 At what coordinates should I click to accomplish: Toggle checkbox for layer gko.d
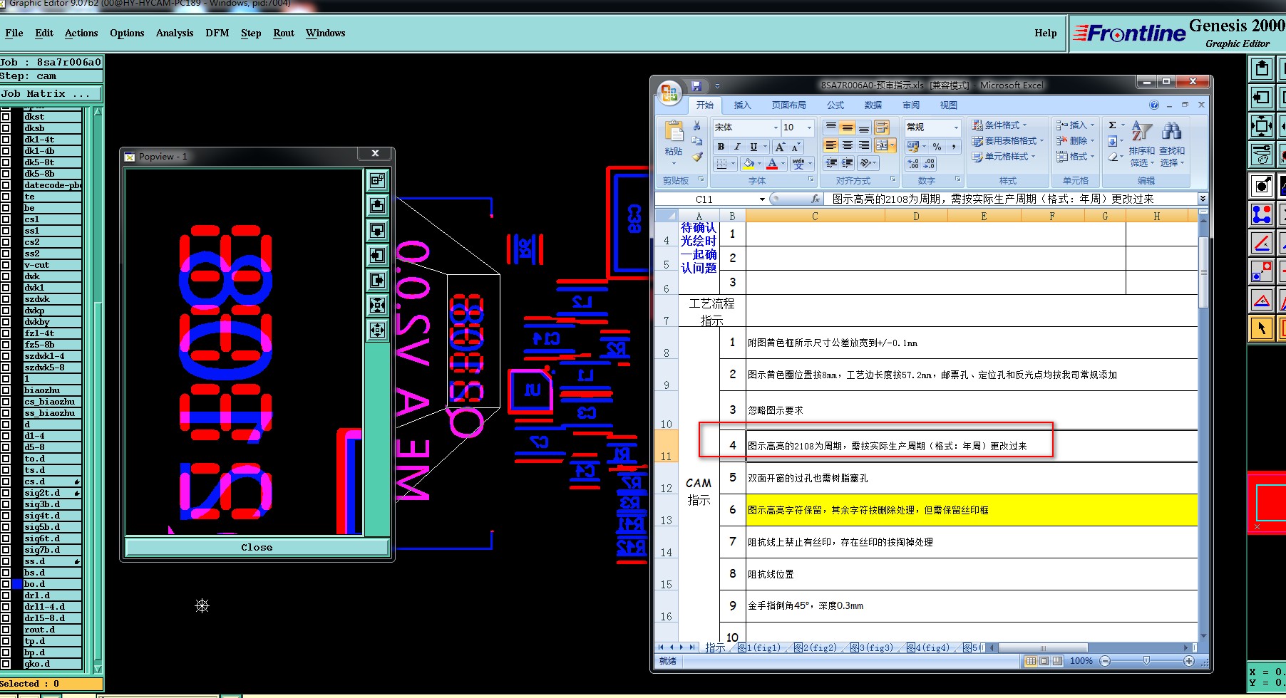tap(6, 664)
